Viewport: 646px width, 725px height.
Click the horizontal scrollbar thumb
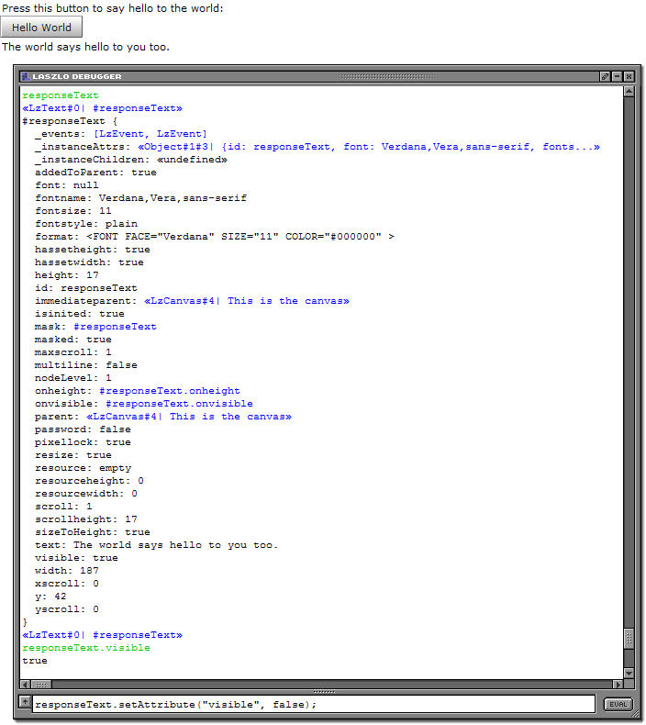point(40,685)
